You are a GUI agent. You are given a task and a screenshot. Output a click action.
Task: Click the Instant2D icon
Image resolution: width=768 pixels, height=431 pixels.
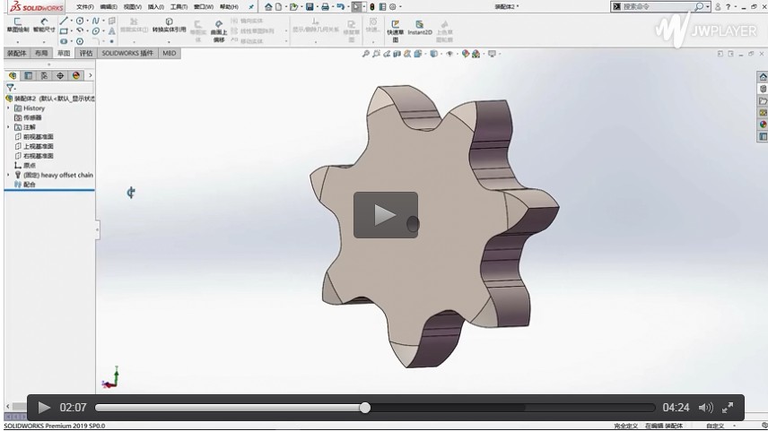pyautogui.click(x=419, y=26)
